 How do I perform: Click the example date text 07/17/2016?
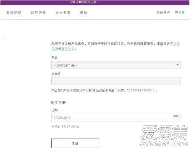pyautogui.click(x=70, y=127)
